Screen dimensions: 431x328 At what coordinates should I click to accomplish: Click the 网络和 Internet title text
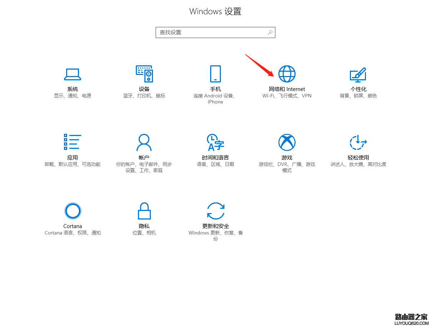pos(287,89)
